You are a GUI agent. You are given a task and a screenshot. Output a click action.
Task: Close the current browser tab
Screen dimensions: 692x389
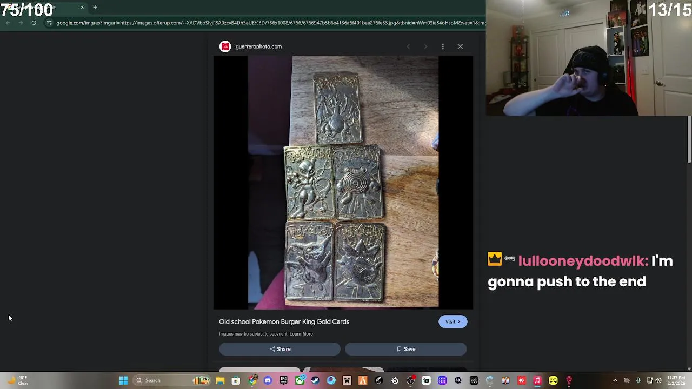pos(82,8)
